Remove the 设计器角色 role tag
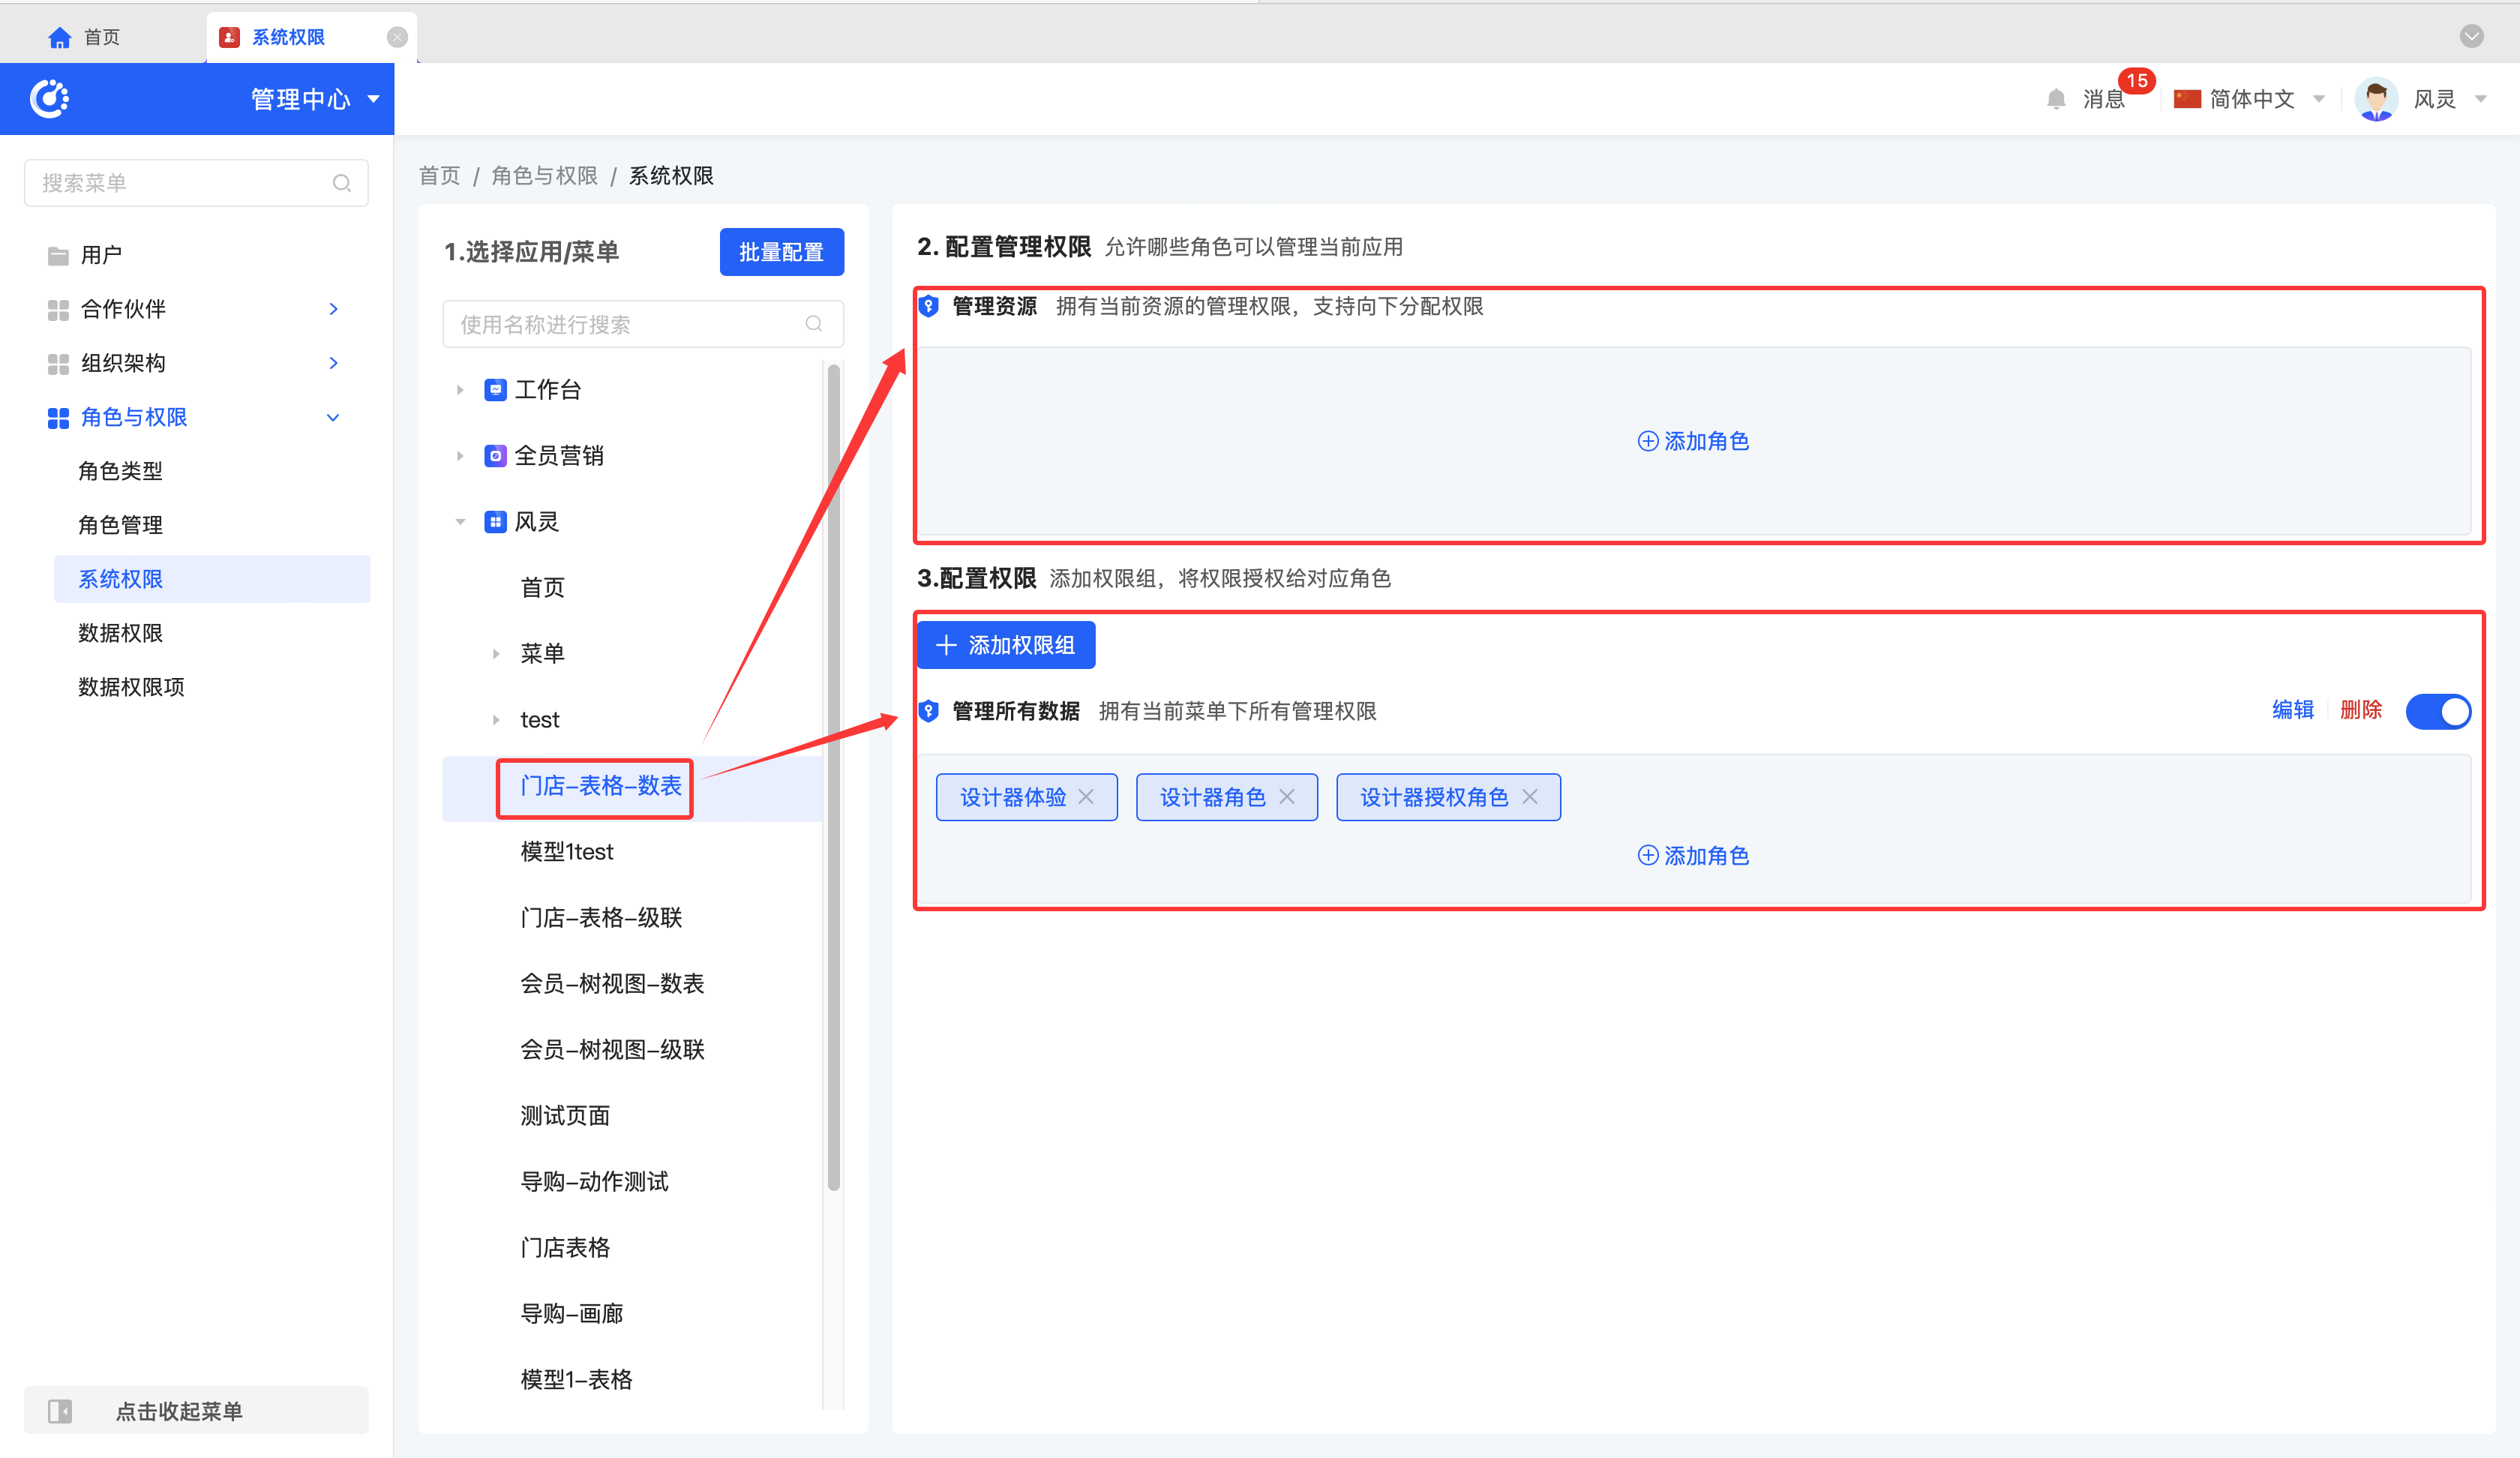This screenshot has width=2520, height=1458. tap(1287, 797)
